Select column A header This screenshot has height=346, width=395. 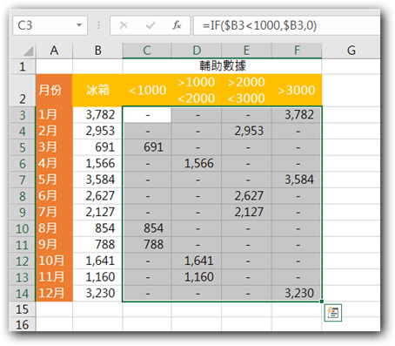(x=54, y=51)
